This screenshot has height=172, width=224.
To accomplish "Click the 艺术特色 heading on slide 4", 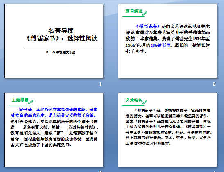I will [134, 100].
